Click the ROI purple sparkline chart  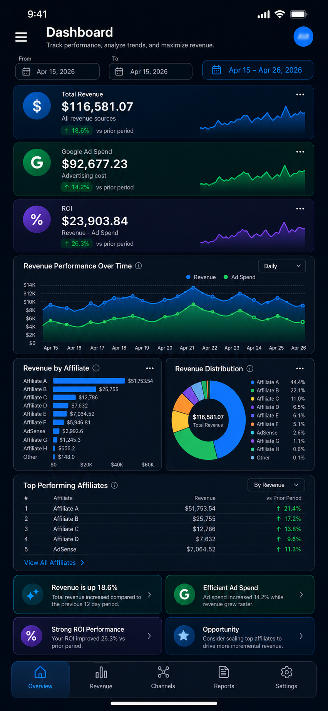pyautogui.click(x=253, y=234)
